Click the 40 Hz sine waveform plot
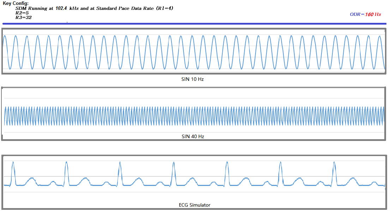391x213 pixels. [193, 114]
